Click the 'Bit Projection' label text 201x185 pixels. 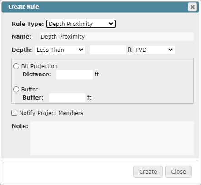click(40, 66)
